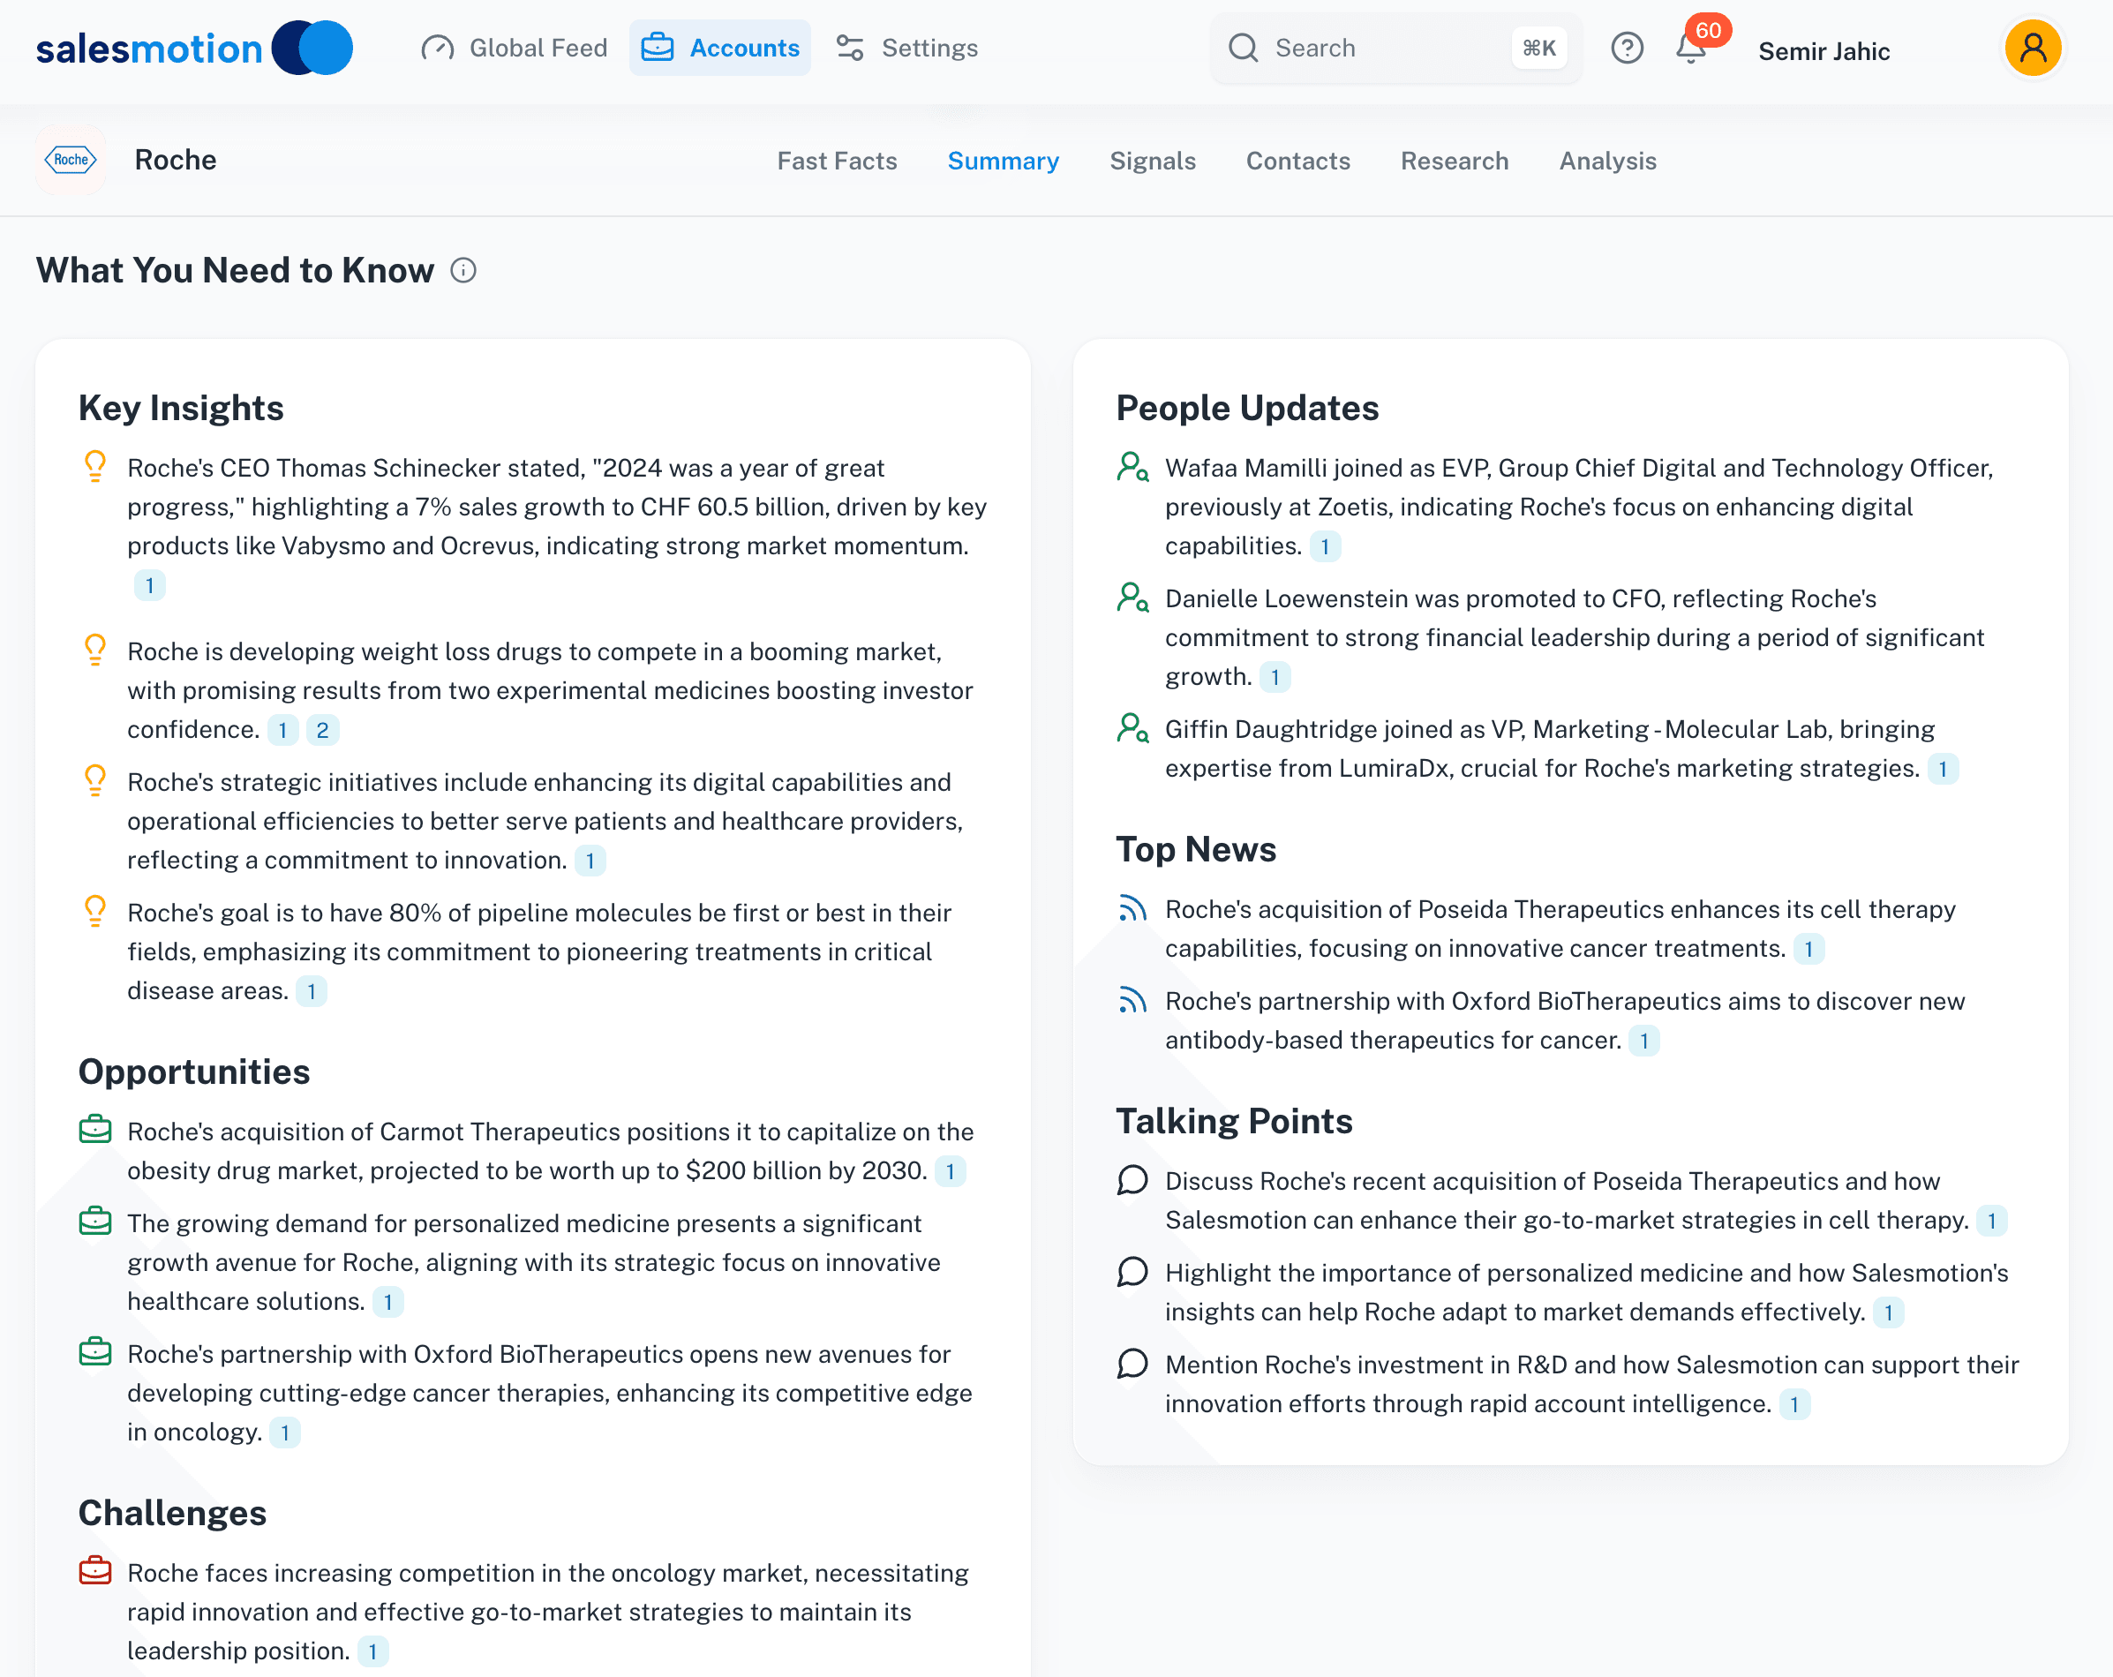This screenshot has width=2113, height=1677.
Task: Click the chat bubble beside the Poseida talking point
Action: (x=1134, y=1182)
